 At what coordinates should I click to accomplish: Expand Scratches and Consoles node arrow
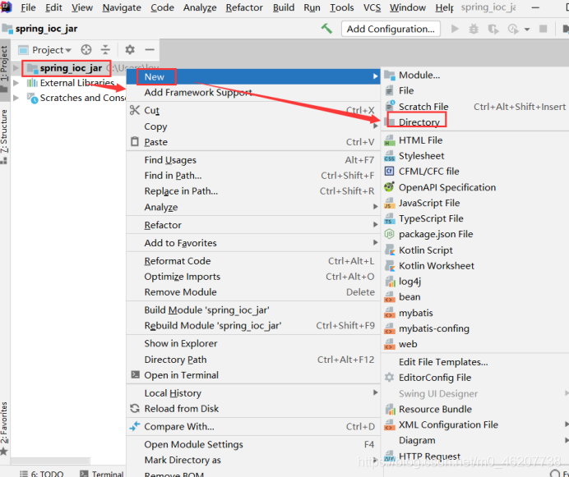pos(16,98)
